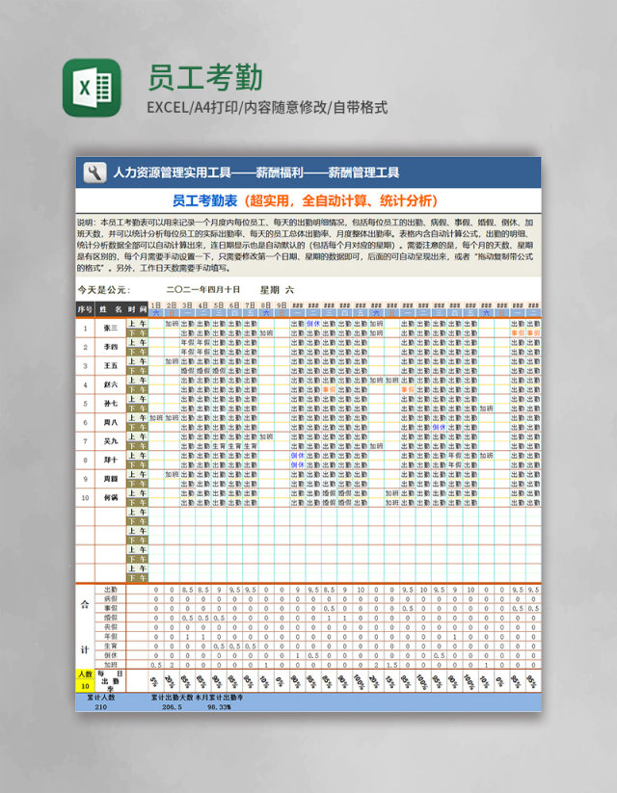Screen dimensions: 617x793
Task: Click the 加班 row label in totals
Action: click(110, 665)
